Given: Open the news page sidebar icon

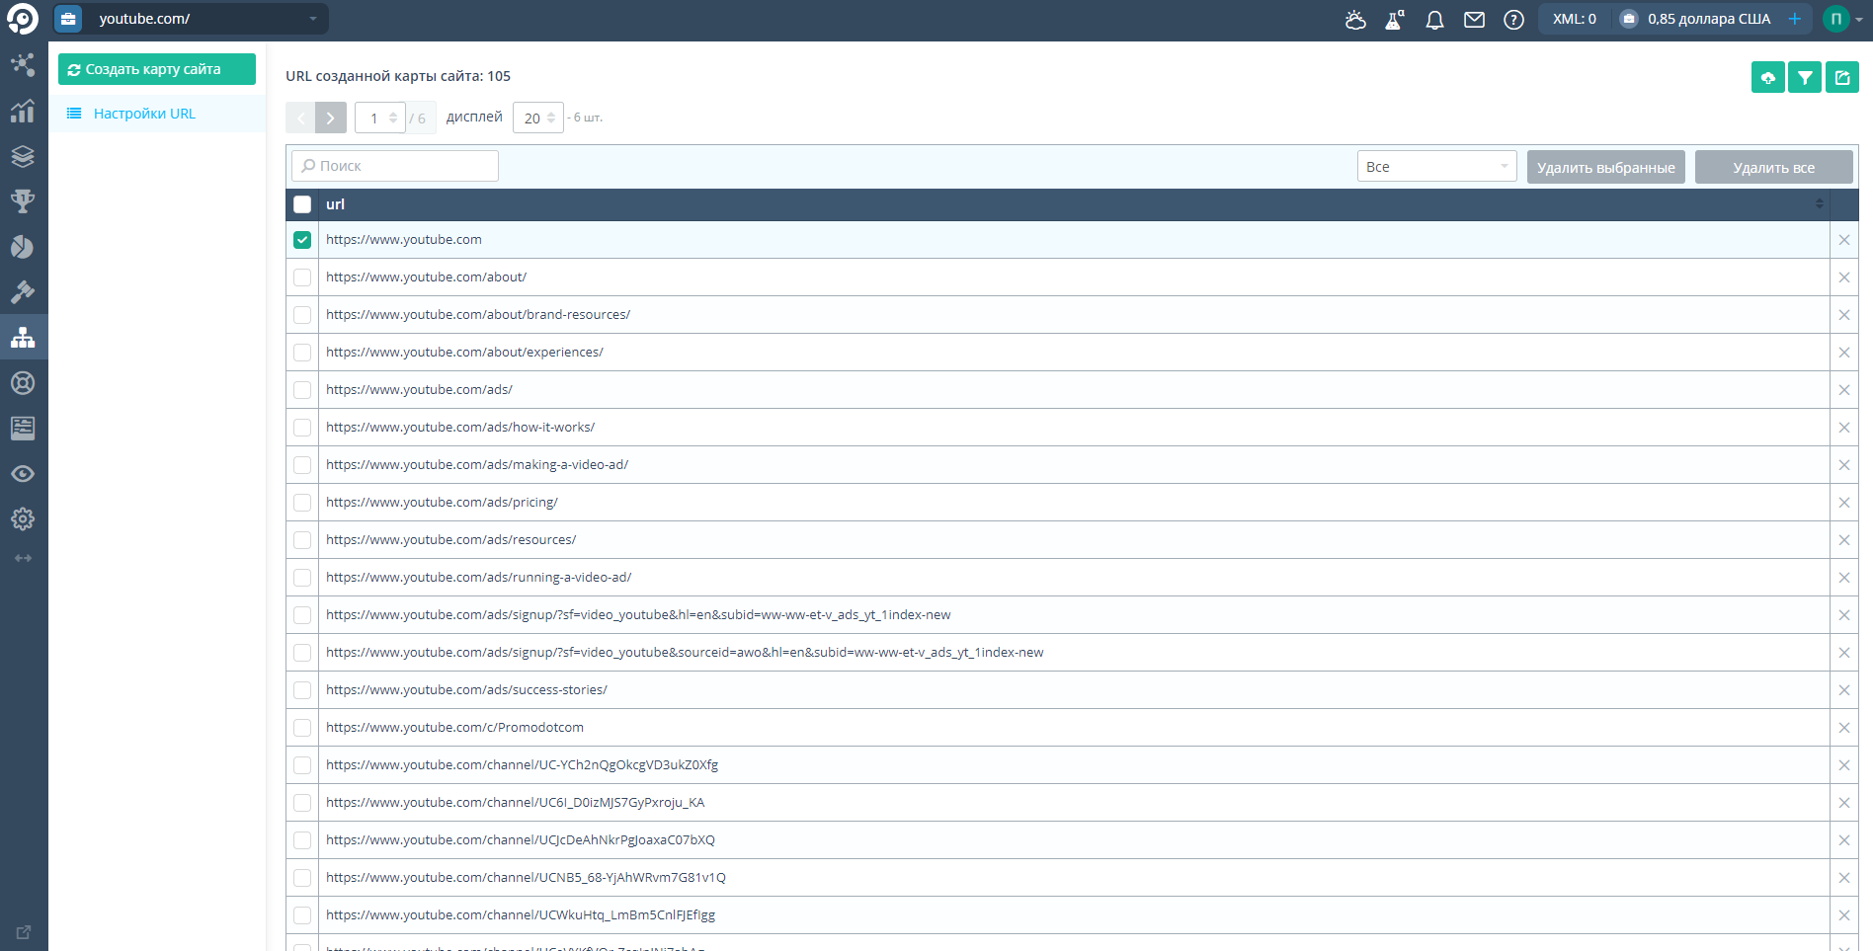Looking at the screenshot, I should pyautogui.click(x=23, y=429).
